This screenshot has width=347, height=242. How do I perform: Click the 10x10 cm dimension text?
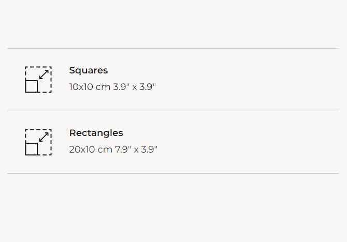pyautogui.click(x=90, y=87)
